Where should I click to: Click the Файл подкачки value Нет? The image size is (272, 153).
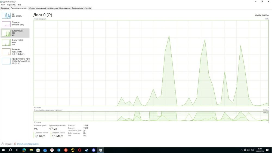pyautogui.click(x=85, y=133)
